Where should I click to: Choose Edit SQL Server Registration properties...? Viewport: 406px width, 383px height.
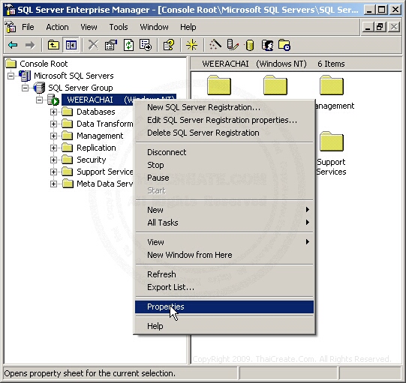[x=224, y=120]
